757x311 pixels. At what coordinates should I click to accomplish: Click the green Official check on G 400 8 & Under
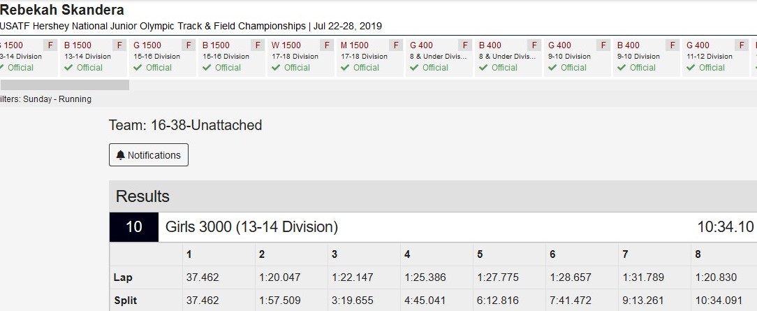[413, 68]
